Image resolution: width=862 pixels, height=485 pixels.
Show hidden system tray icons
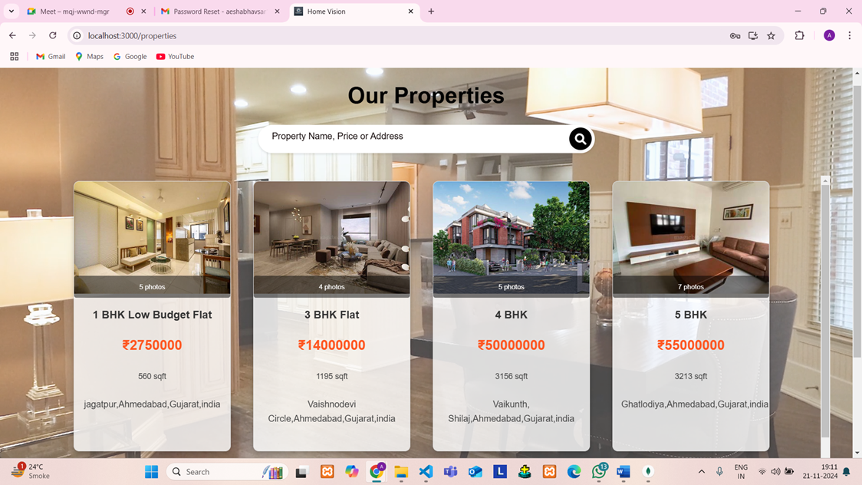point(701,472)
